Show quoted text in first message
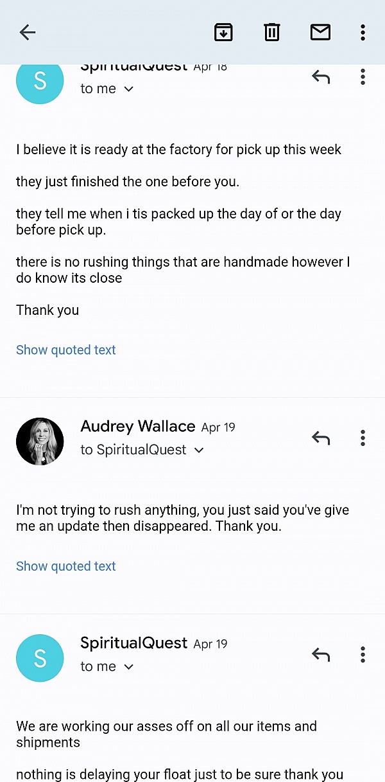The image size is (385, 782). [66, 350]
